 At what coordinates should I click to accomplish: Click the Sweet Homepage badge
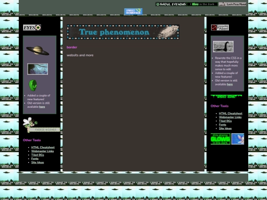(x=133, y=11)
